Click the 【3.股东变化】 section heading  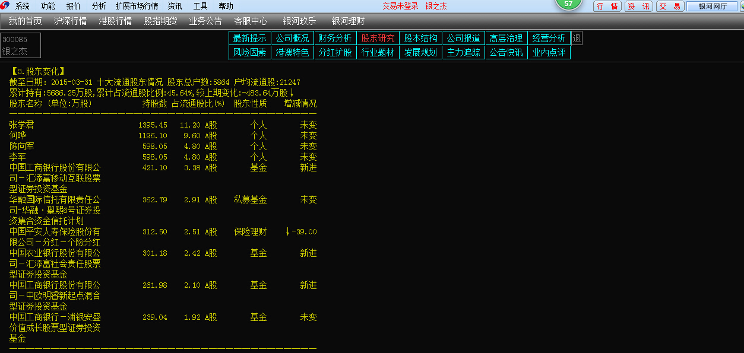(x=37, y=72)
